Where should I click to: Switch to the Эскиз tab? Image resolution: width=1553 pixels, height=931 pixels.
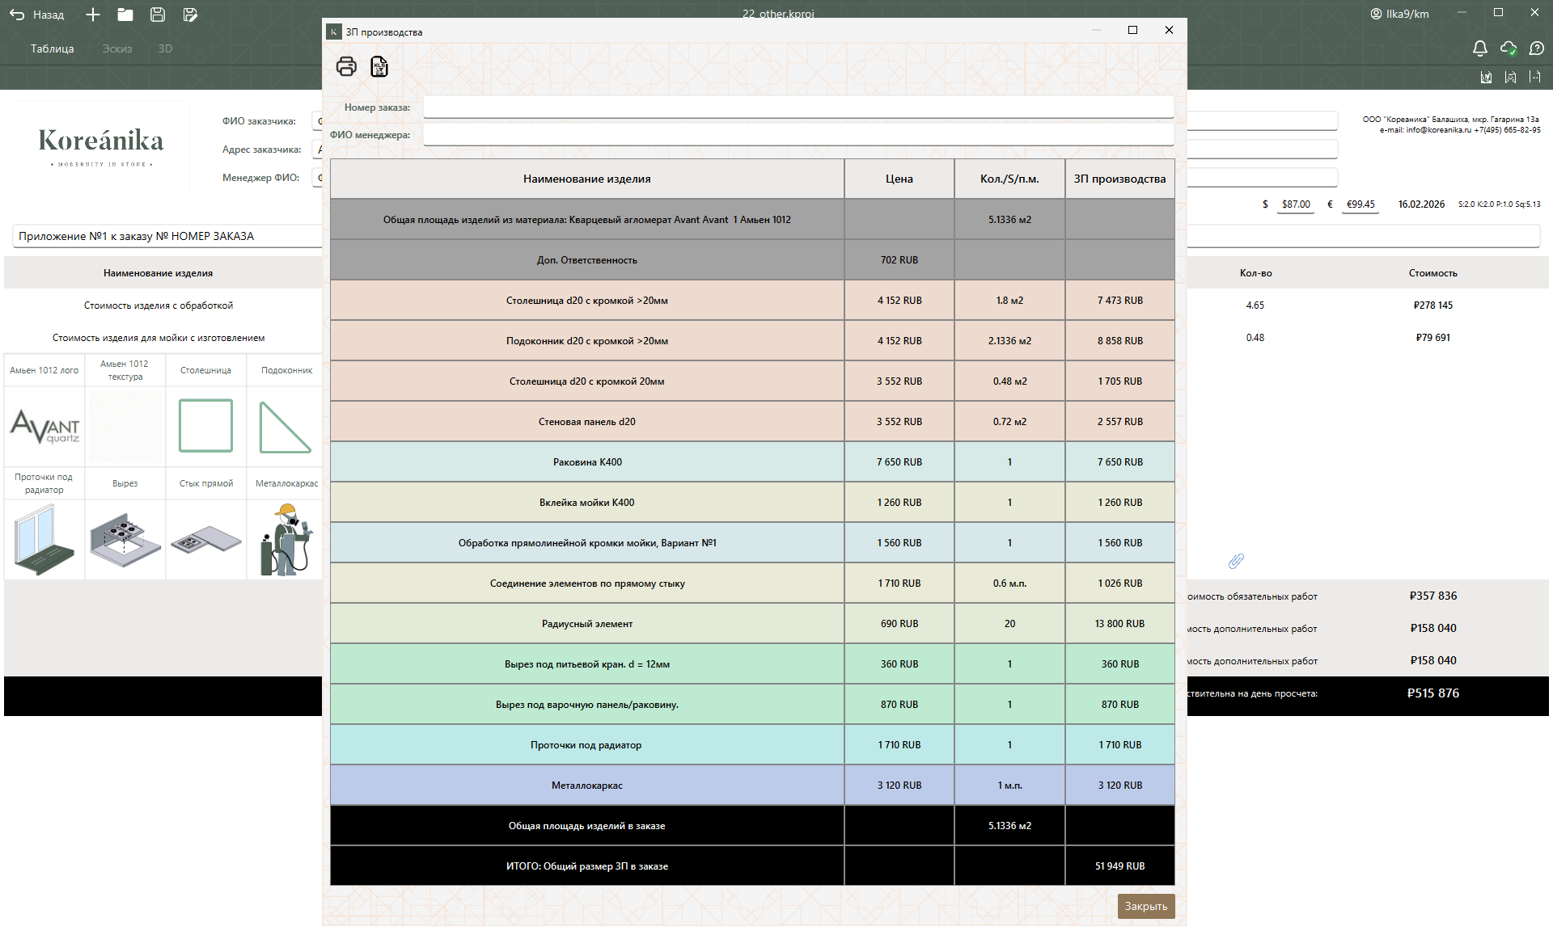pos(117,48)
